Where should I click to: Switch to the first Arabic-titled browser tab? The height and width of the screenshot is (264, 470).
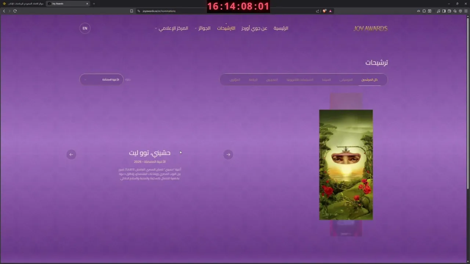pyautogui.click(x=23, y=4)
